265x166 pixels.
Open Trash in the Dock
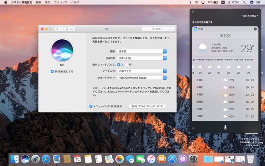(250, 159)
